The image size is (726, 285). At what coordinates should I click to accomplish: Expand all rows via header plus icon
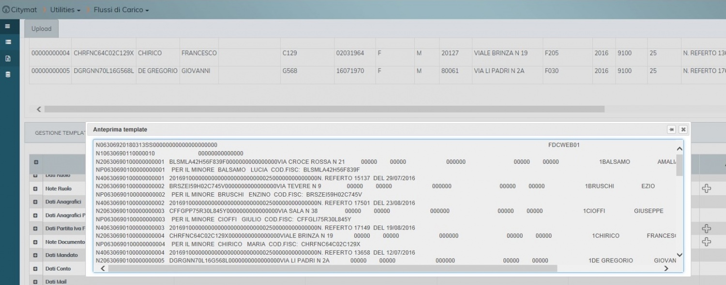coord(36,162)
